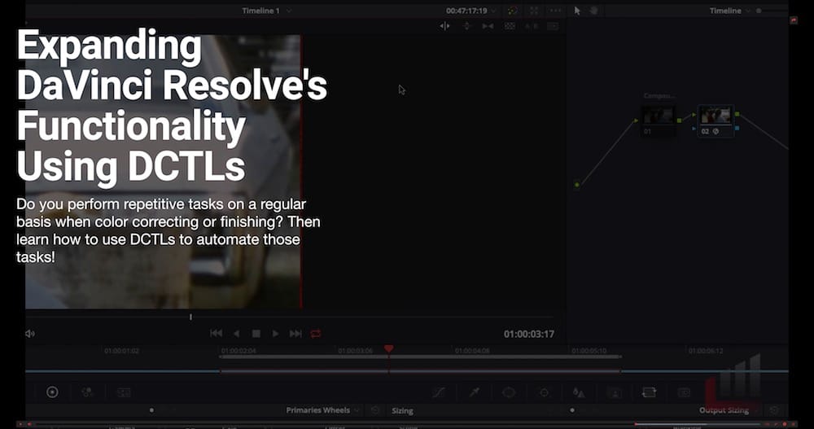Image resolution: width=814 pixels, height=429 pixels.
Task: Open the node graph Timeline dropdown
Action: pyautogui.click(x=730, y=11)
